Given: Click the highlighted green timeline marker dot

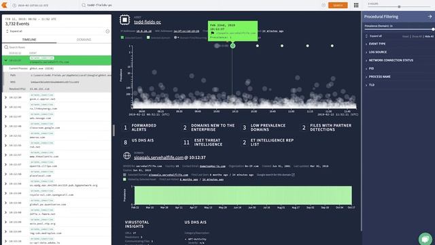Looking at the screenshot, I should coord(232,46).
